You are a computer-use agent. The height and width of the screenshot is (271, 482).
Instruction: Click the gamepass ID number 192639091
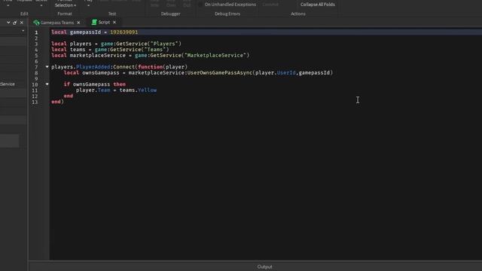124,32
